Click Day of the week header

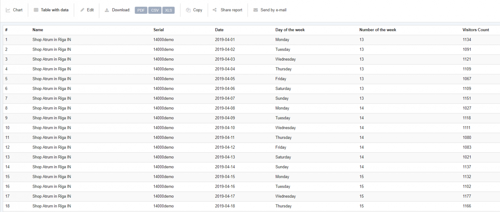290,30
